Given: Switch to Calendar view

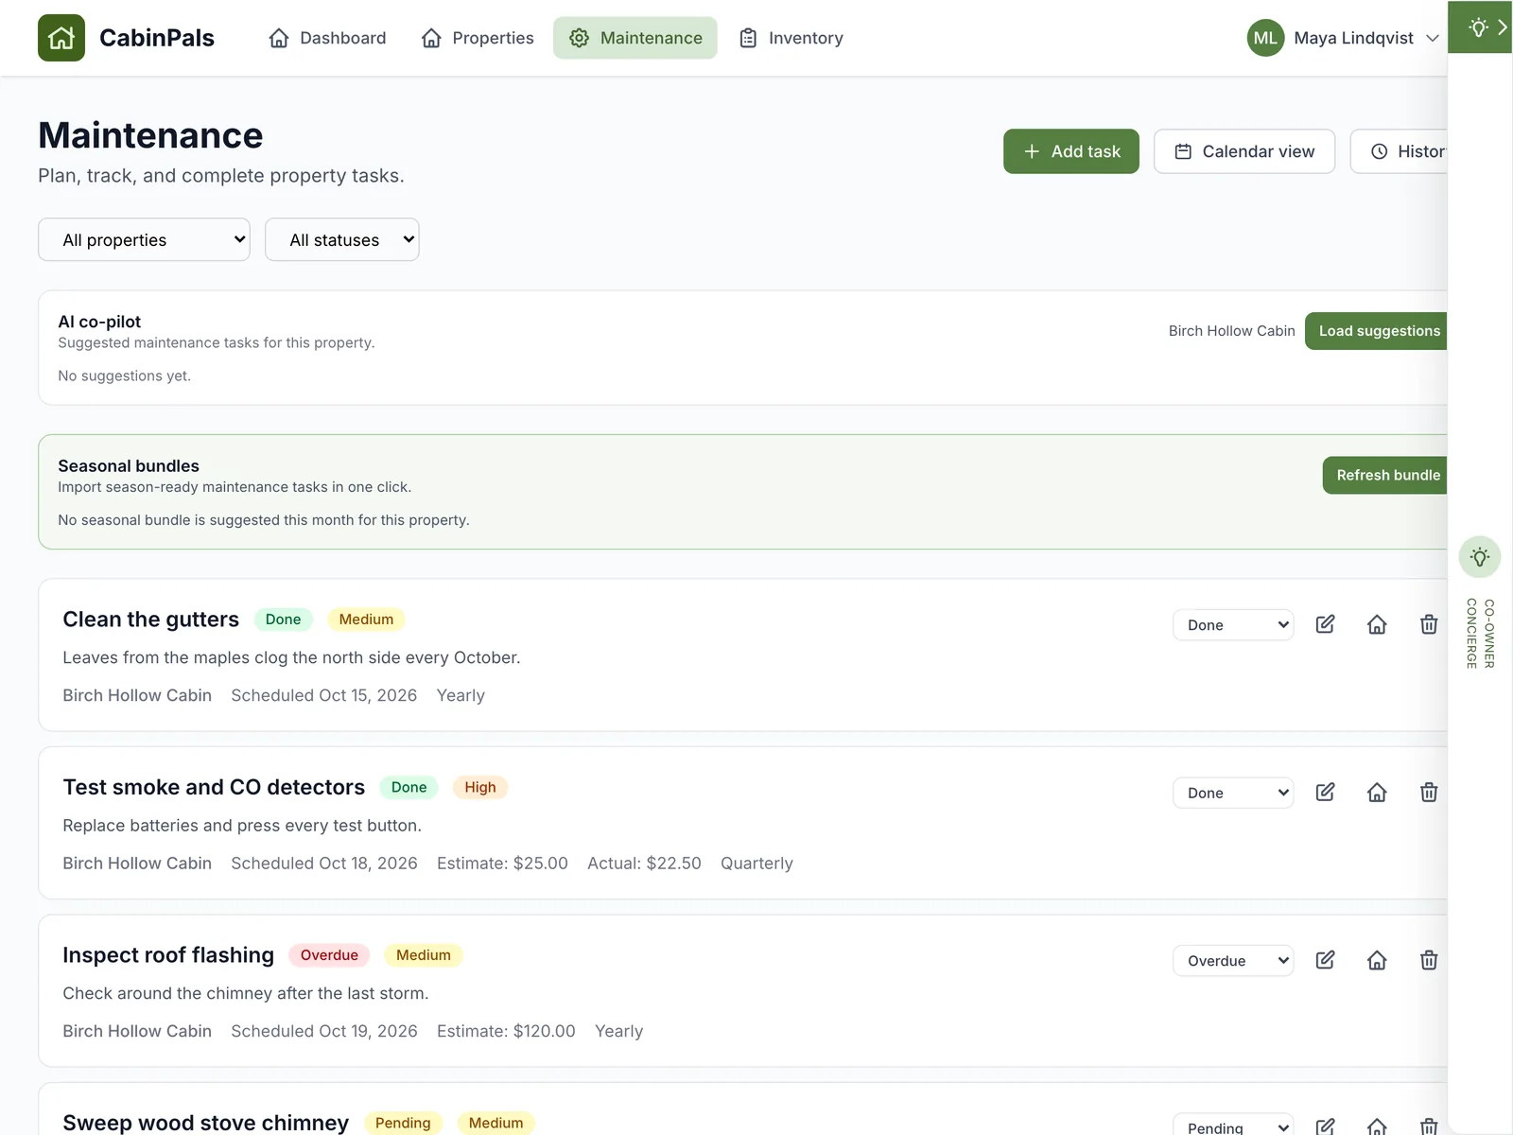Looking at the screenshot, I should (1244, 151).
